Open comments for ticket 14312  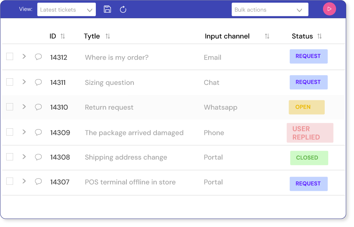click(x=38, y=57)
